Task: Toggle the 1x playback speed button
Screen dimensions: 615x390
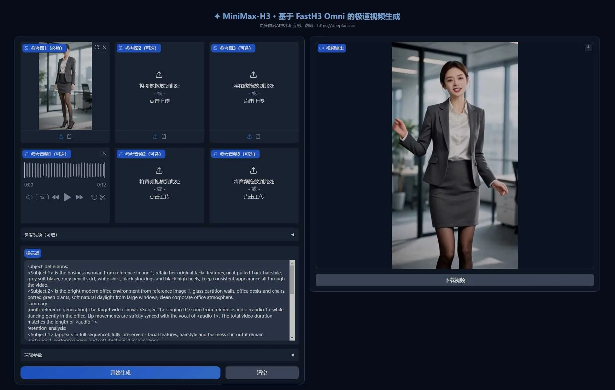Action: 42,197
